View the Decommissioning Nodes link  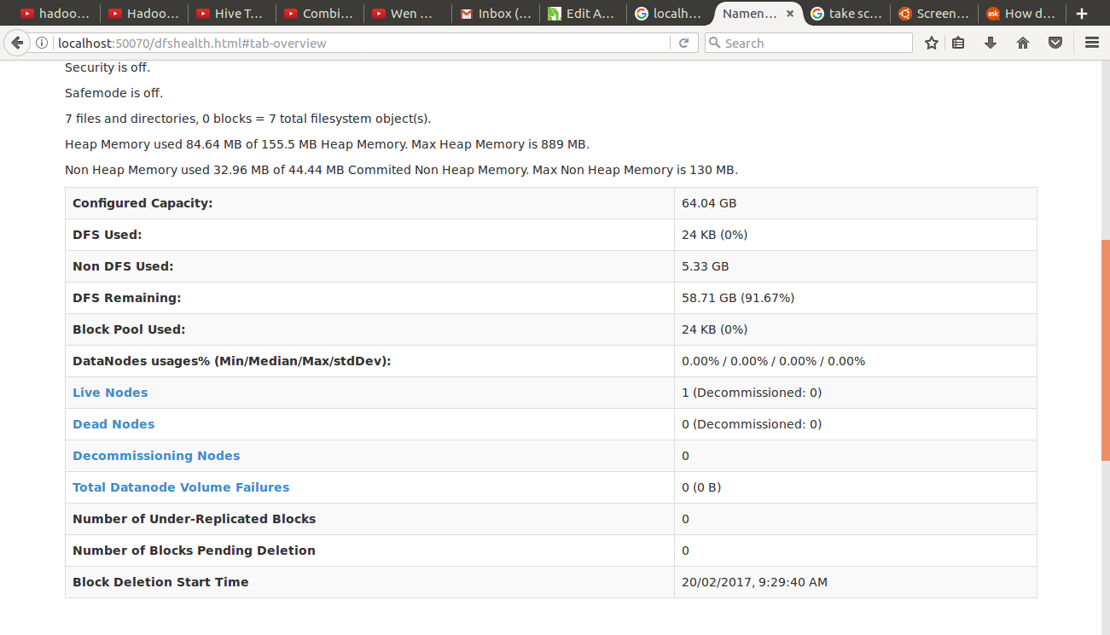pyautogui.click(x=155, y=455)
